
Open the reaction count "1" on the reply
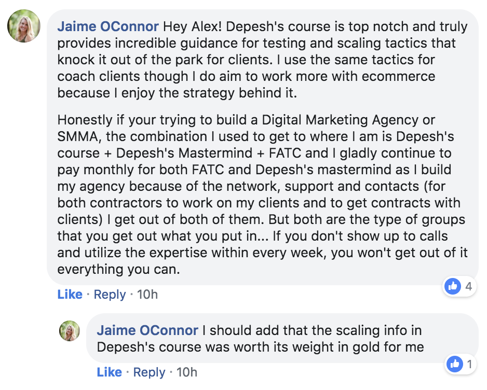point(469,365)
